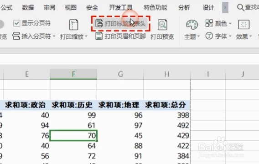Screen dimensions: 259x164
Task: Open the 审阅 tab
Action: pyautogui.click(x=49, y=8)
